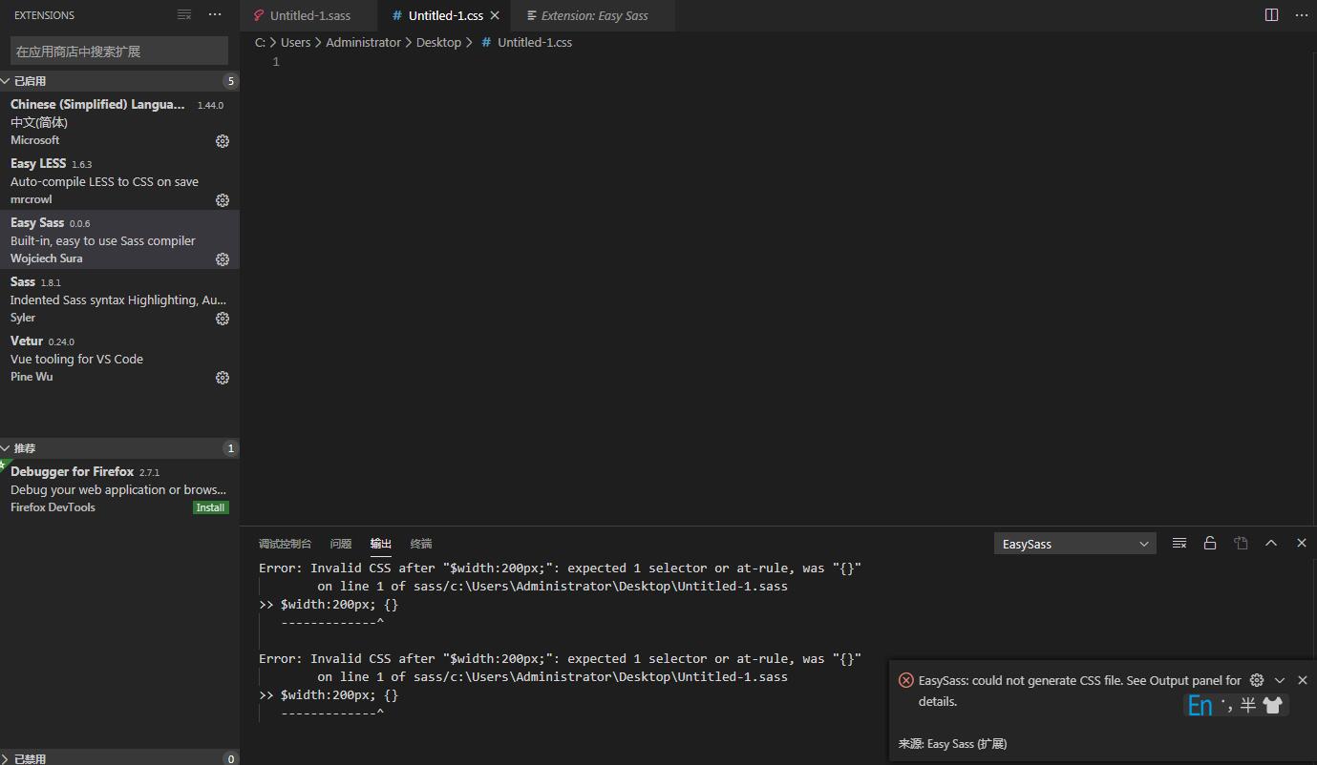The width and height of the screenshot is (1317, 765).
Task: Collapse the EasySass notification
Action: pos(1280,680)
